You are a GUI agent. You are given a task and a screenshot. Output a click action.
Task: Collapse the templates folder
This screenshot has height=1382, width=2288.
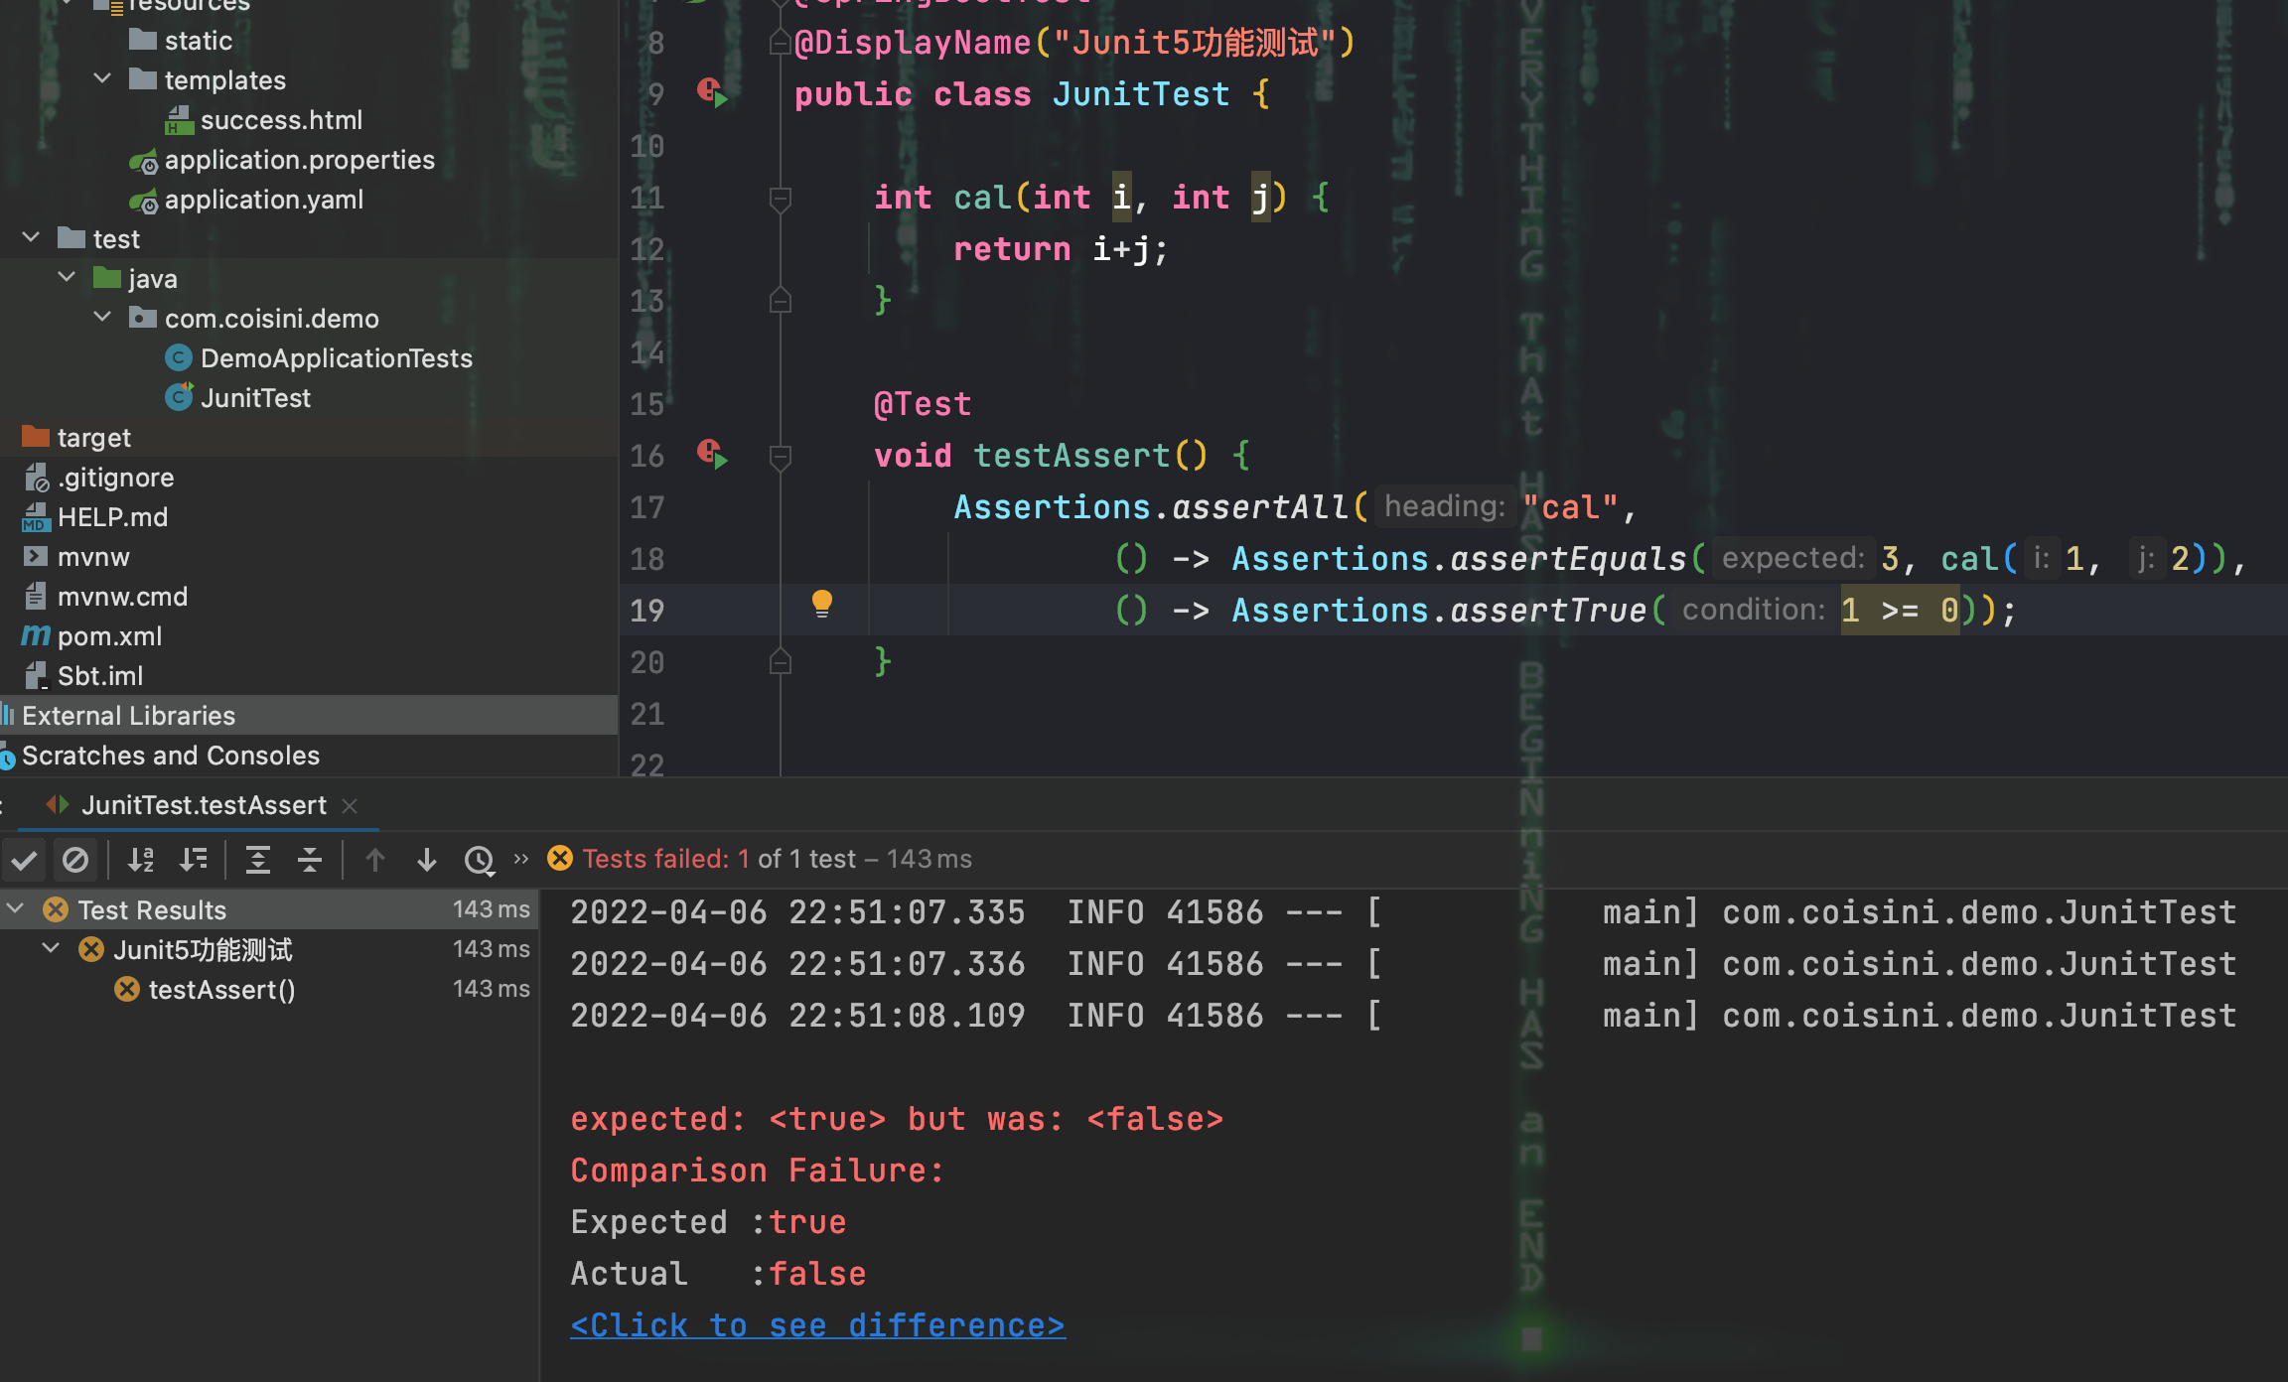tap(102, 78)
